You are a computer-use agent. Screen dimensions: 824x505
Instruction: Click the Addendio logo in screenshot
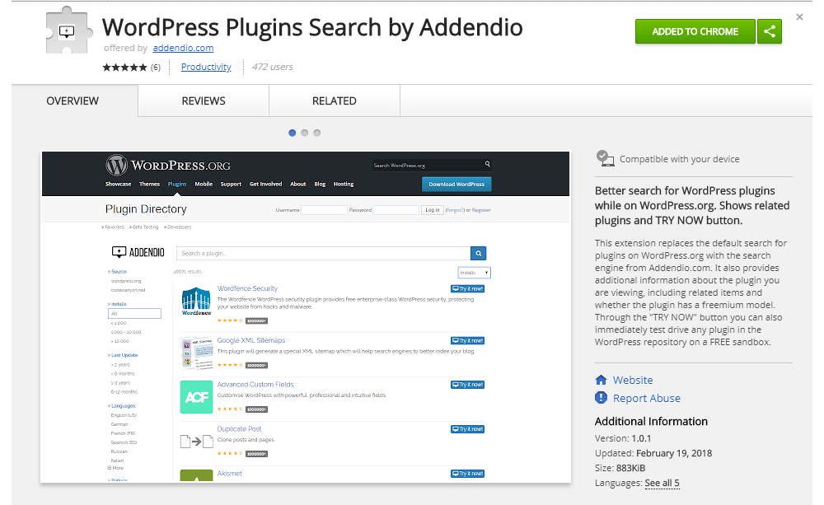[x=138, y=252]
